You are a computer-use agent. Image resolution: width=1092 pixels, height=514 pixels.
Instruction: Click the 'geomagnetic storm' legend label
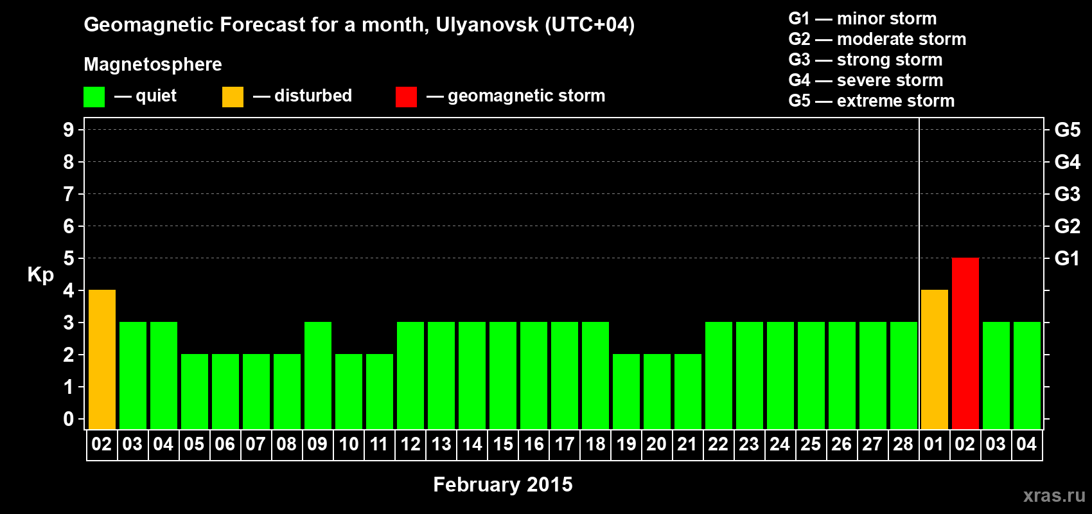click(x=527, y=96)
